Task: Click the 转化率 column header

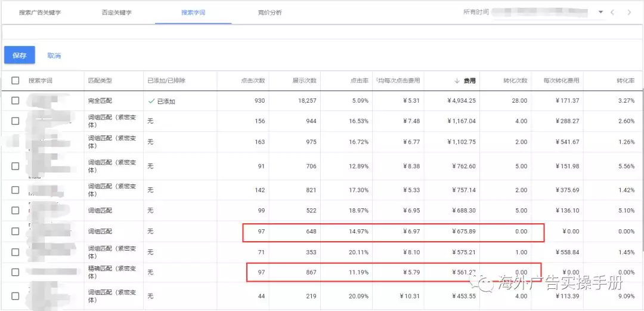Action: [x=626, y=81]
